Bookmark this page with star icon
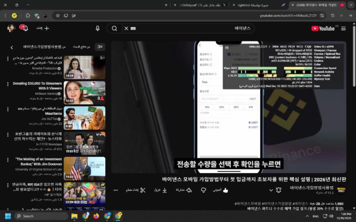The image size is (356, 222). 58,16
